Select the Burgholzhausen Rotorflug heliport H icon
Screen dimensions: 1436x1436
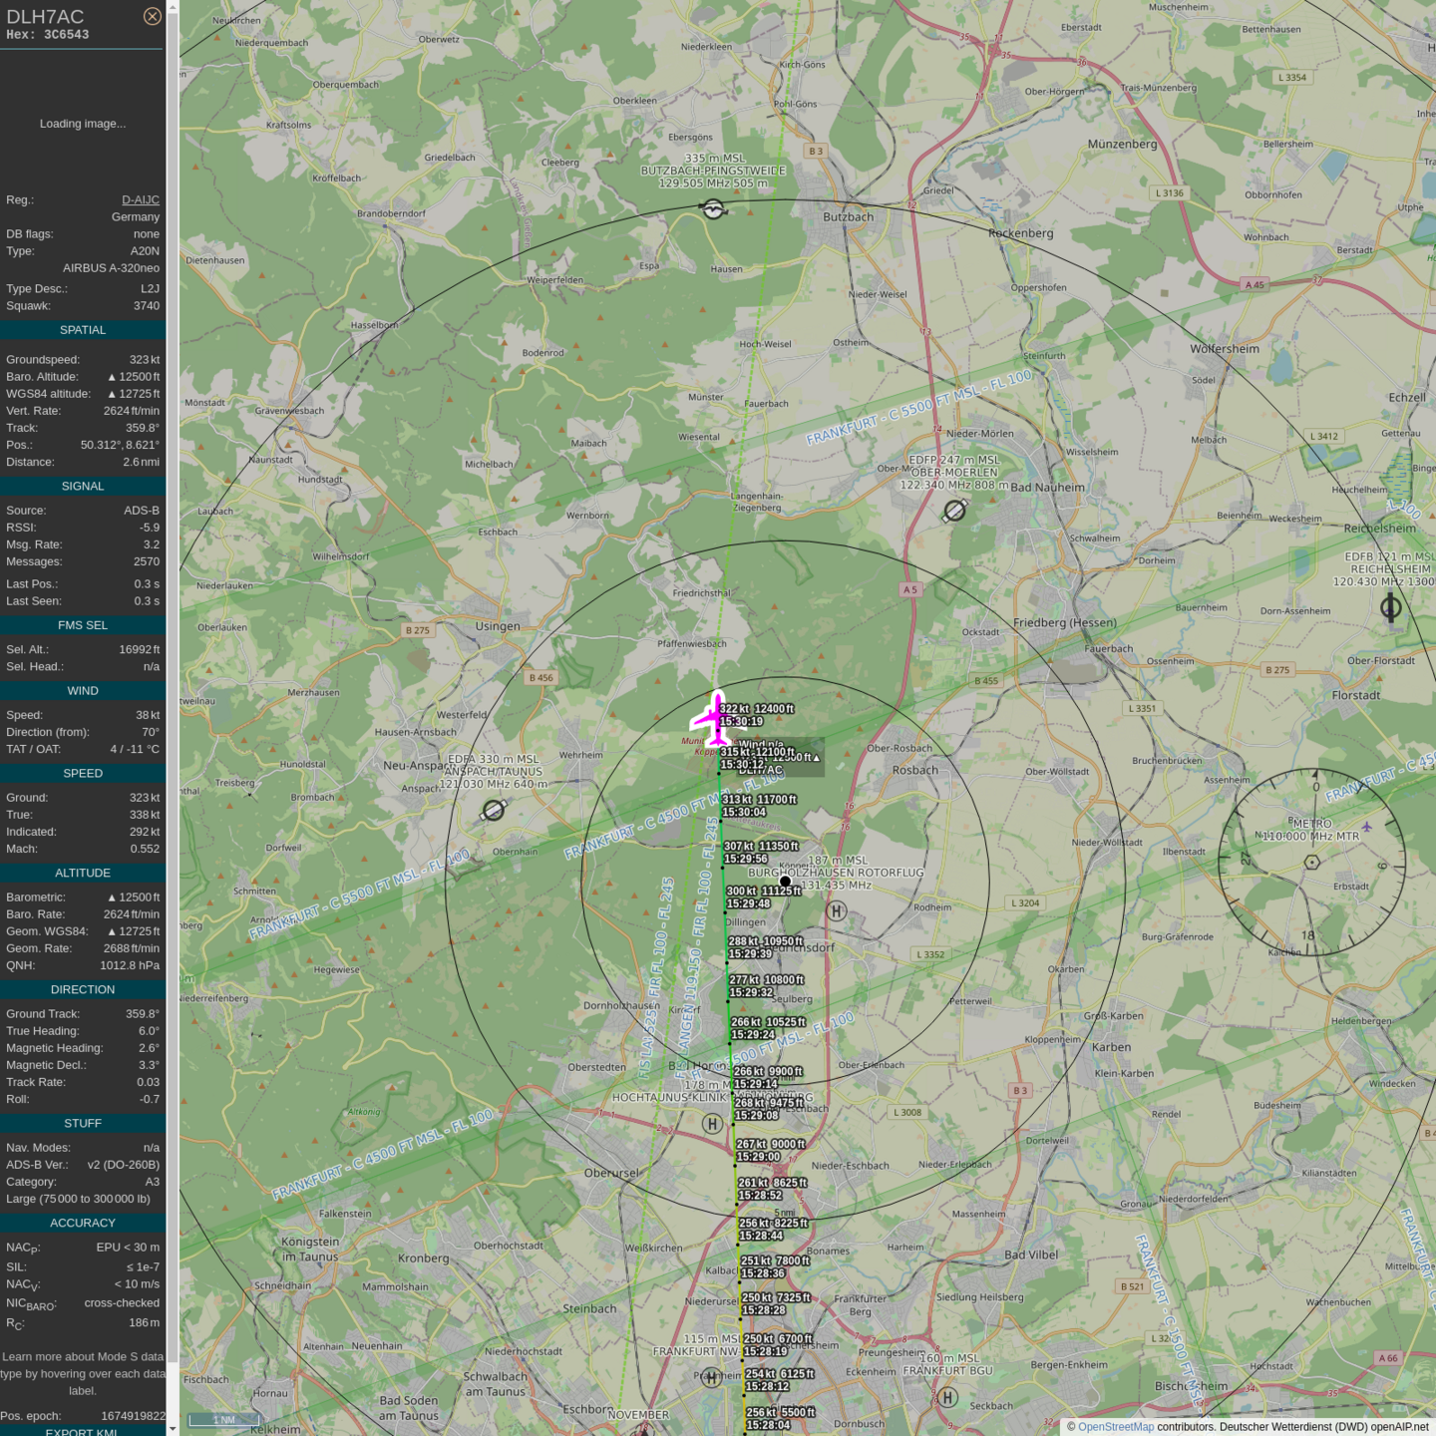(837, 910)
